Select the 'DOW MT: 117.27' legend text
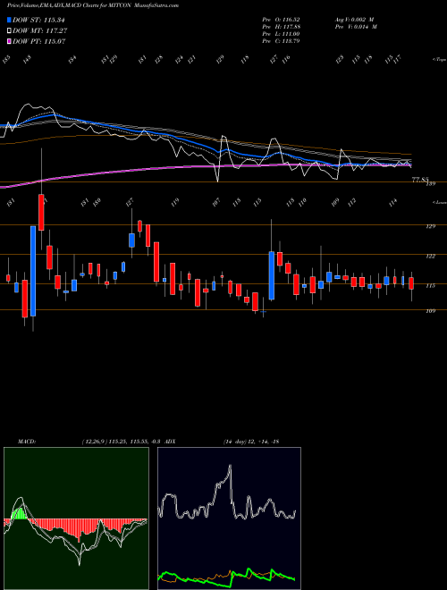Screen dimensions: 447x590 [x=39, y=31]
